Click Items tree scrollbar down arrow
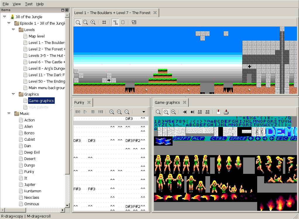 67,206
